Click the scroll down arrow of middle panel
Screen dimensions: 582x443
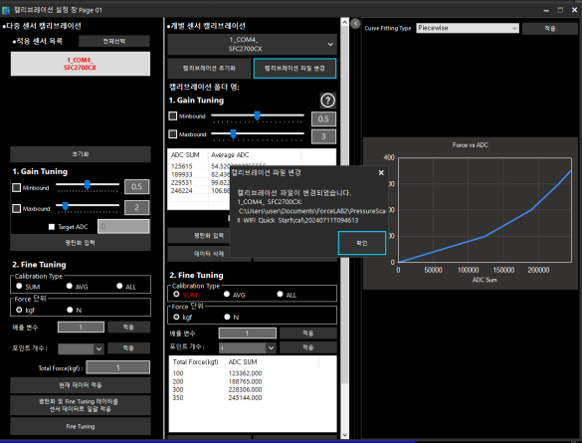344,434
